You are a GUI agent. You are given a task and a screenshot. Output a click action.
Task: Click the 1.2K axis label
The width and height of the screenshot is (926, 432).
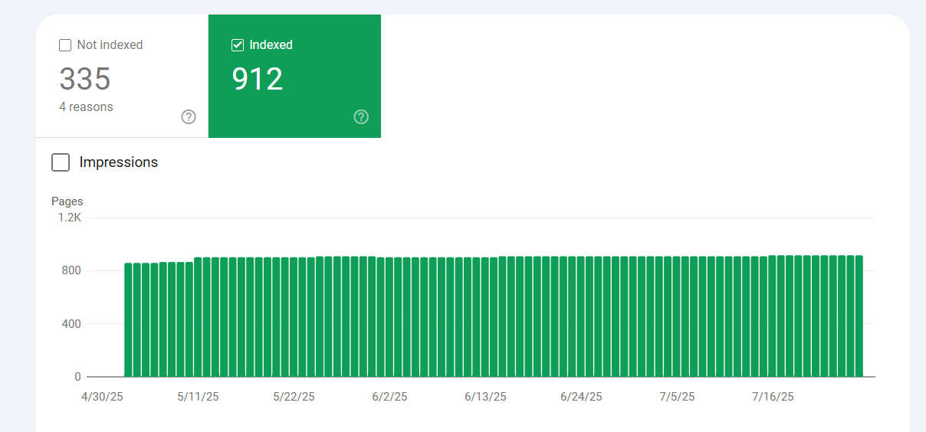click(x=69, y=218)
